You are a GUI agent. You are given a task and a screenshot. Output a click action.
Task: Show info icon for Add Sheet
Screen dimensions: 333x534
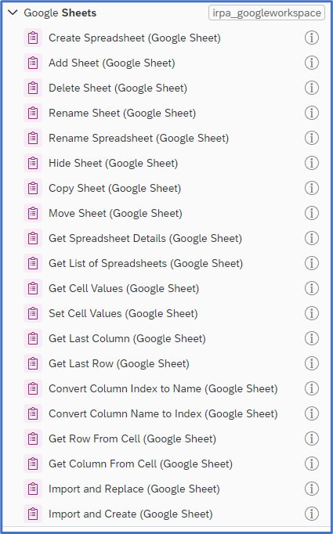[312, 63]
